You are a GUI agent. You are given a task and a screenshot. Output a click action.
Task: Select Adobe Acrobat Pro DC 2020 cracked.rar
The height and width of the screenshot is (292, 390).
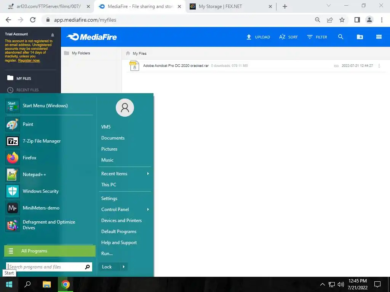pyautogui.click(x=176, y=65)
